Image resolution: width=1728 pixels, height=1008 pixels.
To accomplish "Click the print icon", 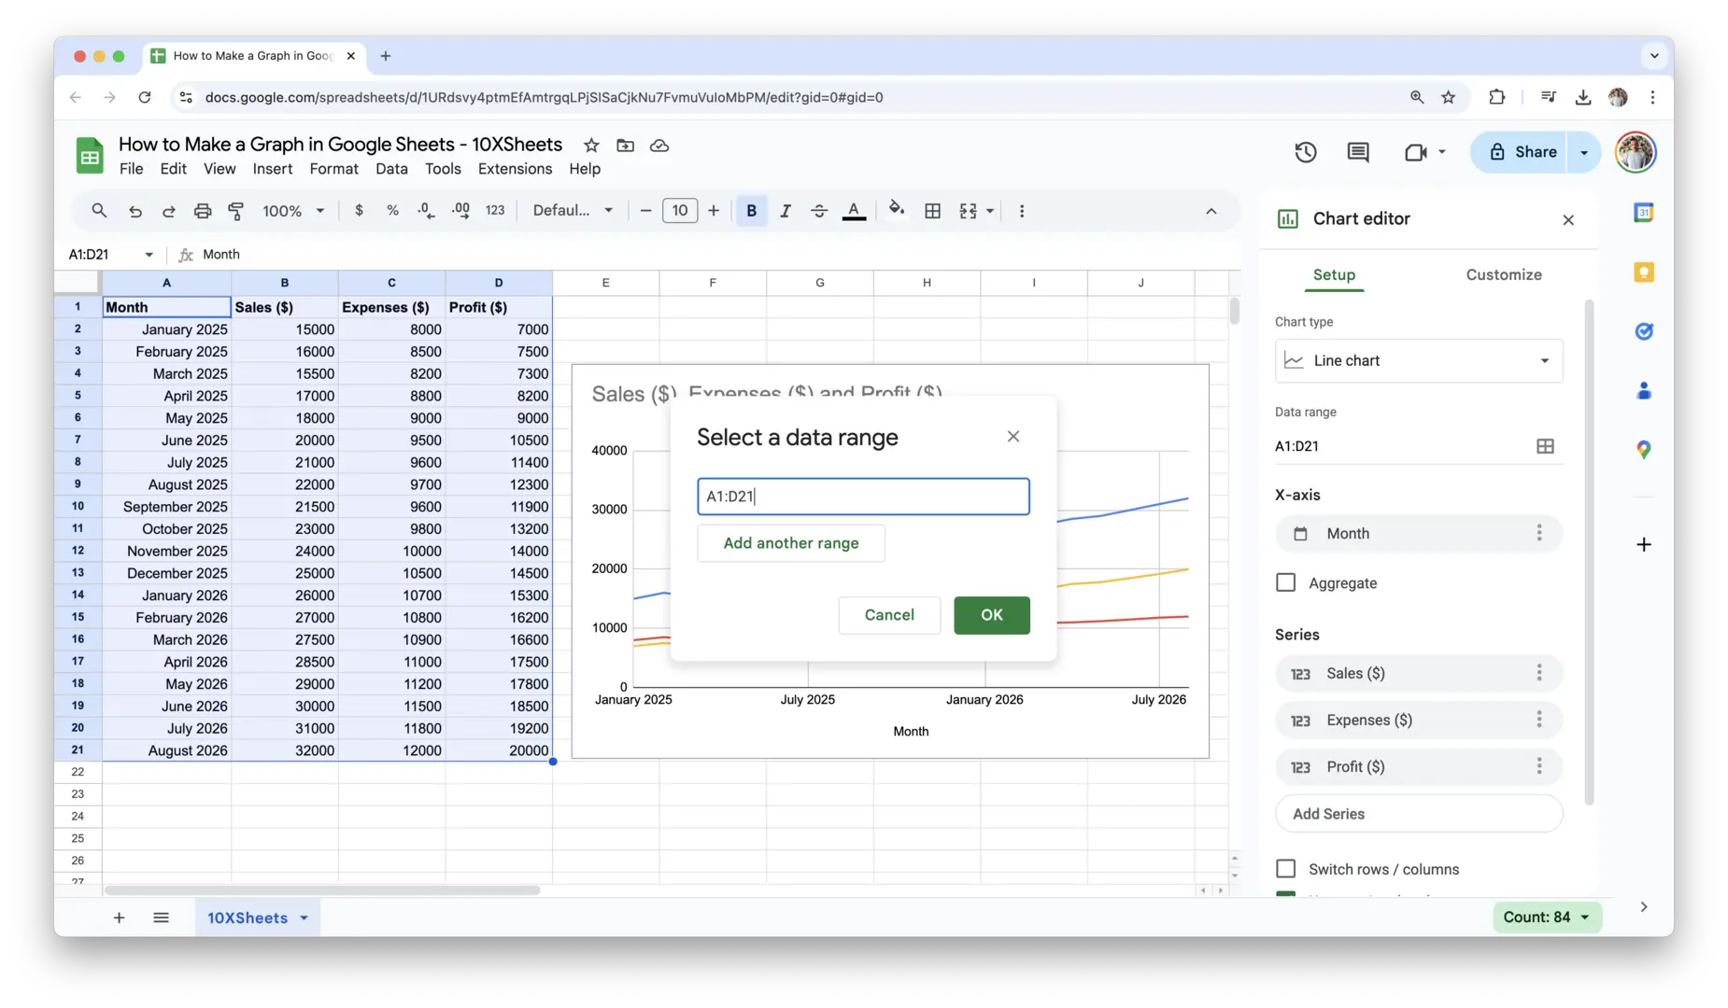I will [x=203, y=211].
